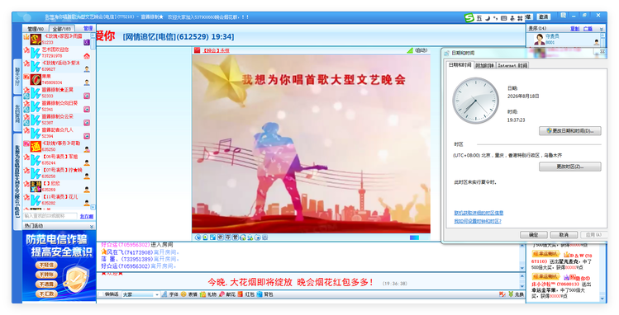The width and height of the screenshot is (619, 315).
Task: Click the first round icon under the video
Action: click(x=198, y=237)
